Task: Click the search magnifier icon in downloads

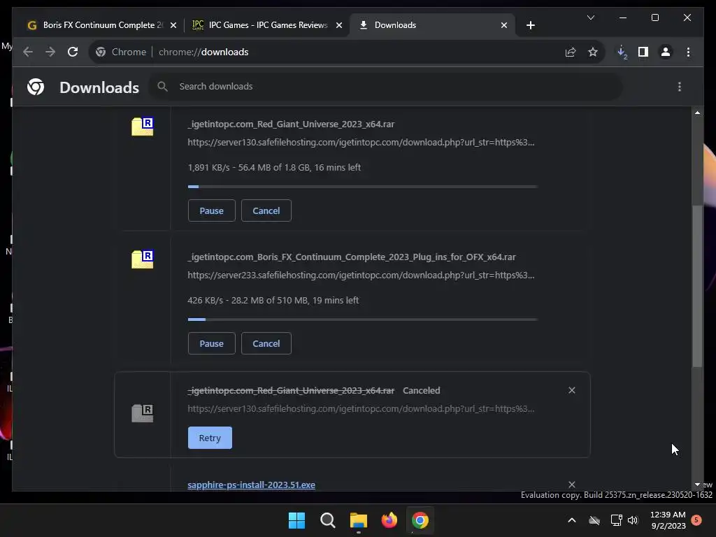Action: pyautogui.click(x=162, y=86)
